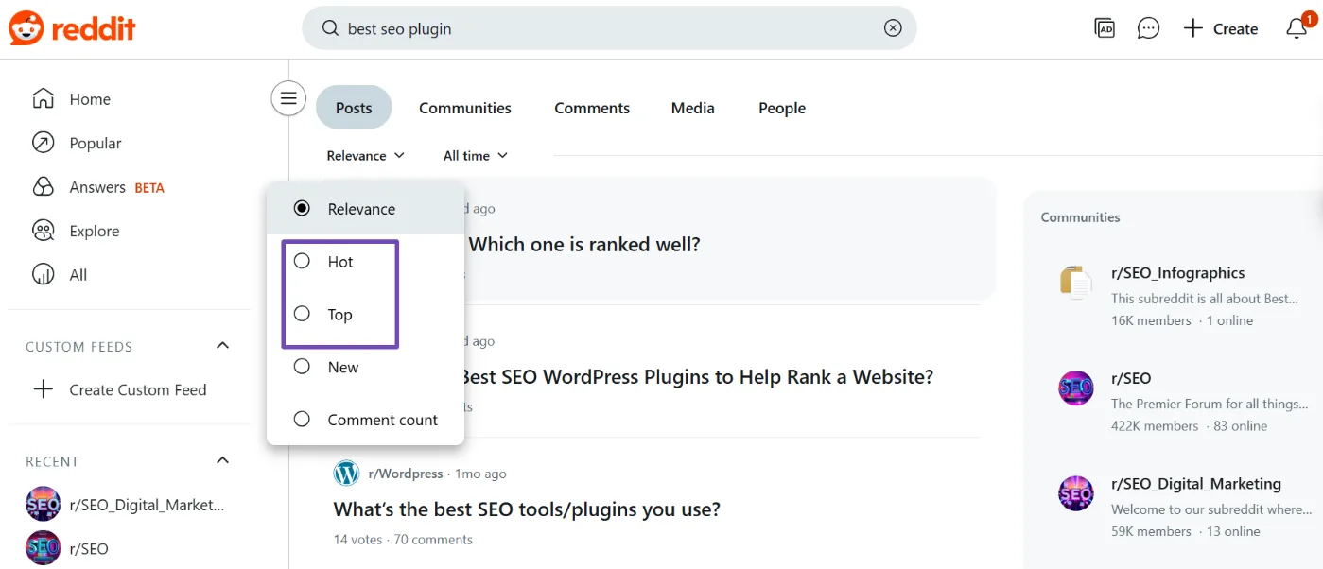Select the Hot sort radio option

[x=303, y=262]
